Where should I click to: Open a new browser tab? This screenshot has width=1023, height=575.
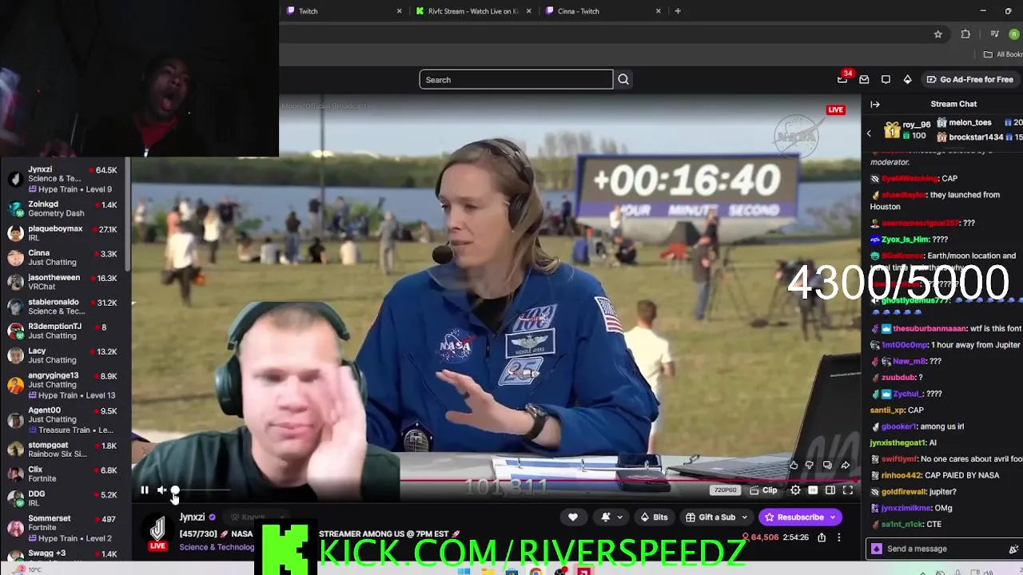[678, 11]
